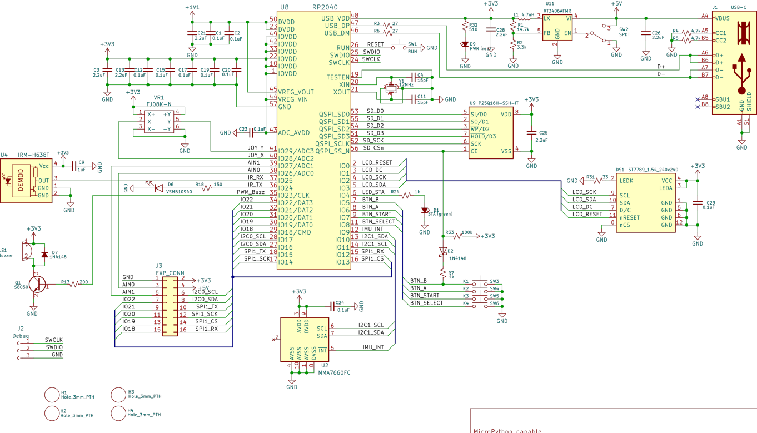Select the H1 Hole_3mm_PTH mounting hole
Screen dimensions: 757x433
pyautogui.click(x=52, y=395)
